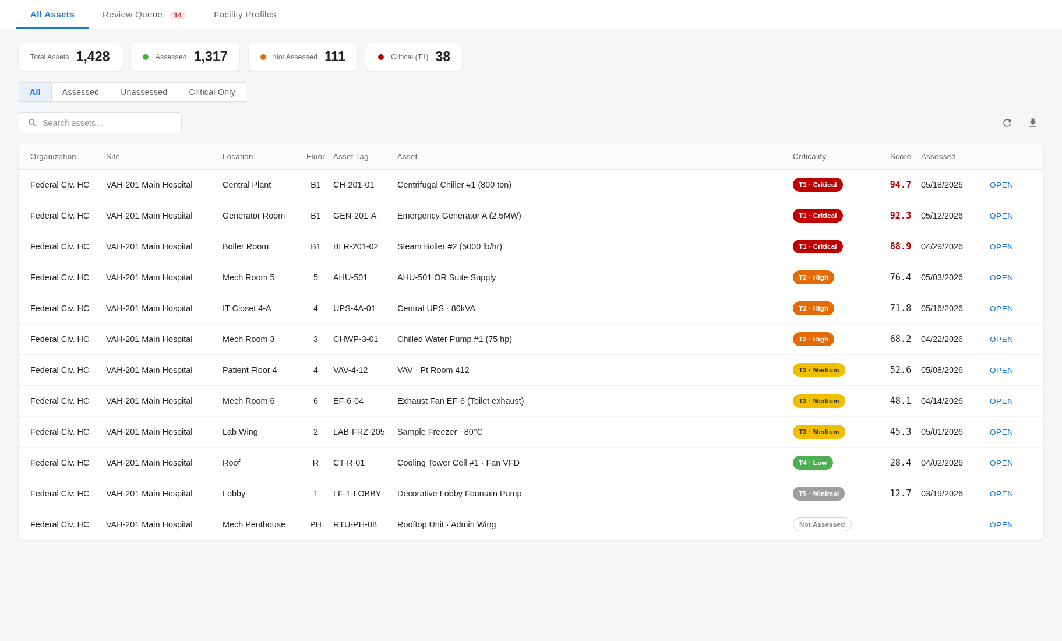Click score 94.7
1062x641 pixels.
901,185
